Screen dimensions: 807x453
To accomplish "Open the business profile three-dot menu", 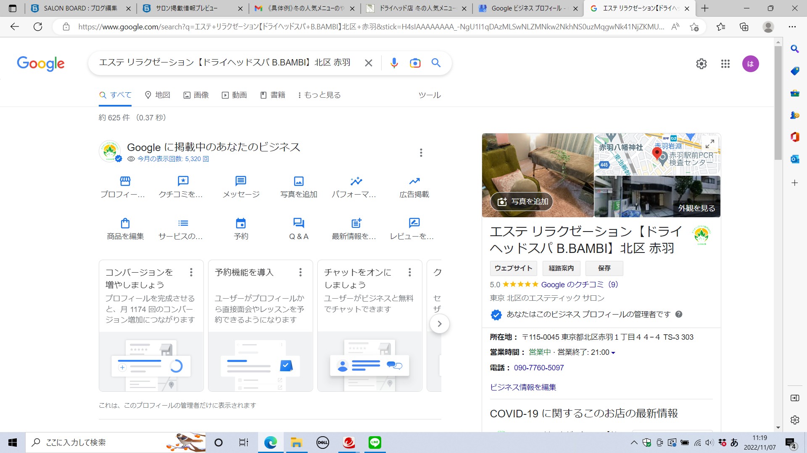I will tap(421, 153).
